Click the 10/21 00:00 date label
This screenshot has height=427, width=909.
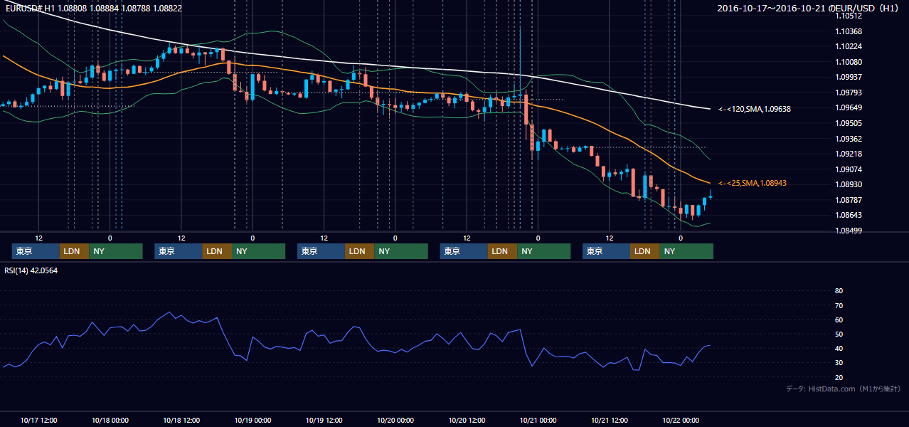(538, 420)
